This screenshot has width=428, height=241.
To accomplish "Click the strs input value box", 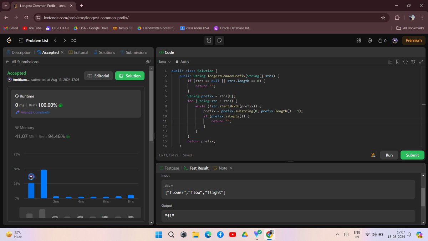I will coord(288,189).
